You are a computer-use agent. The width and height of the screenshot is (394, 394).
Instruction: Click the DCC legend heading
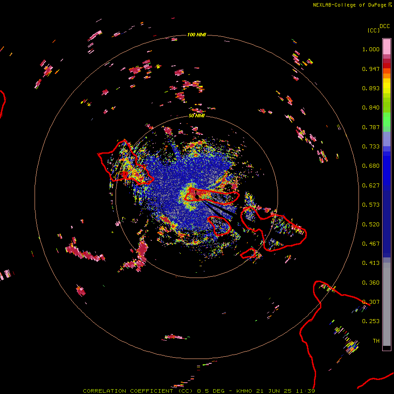click(x=384, y=26)
